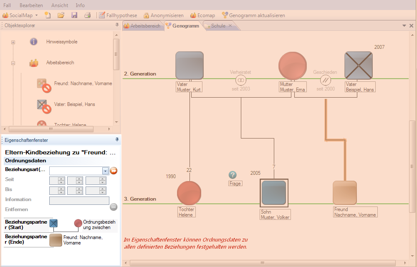Open the Fall menu
This screenshot has height=267, width=417.
coord(7,5)
